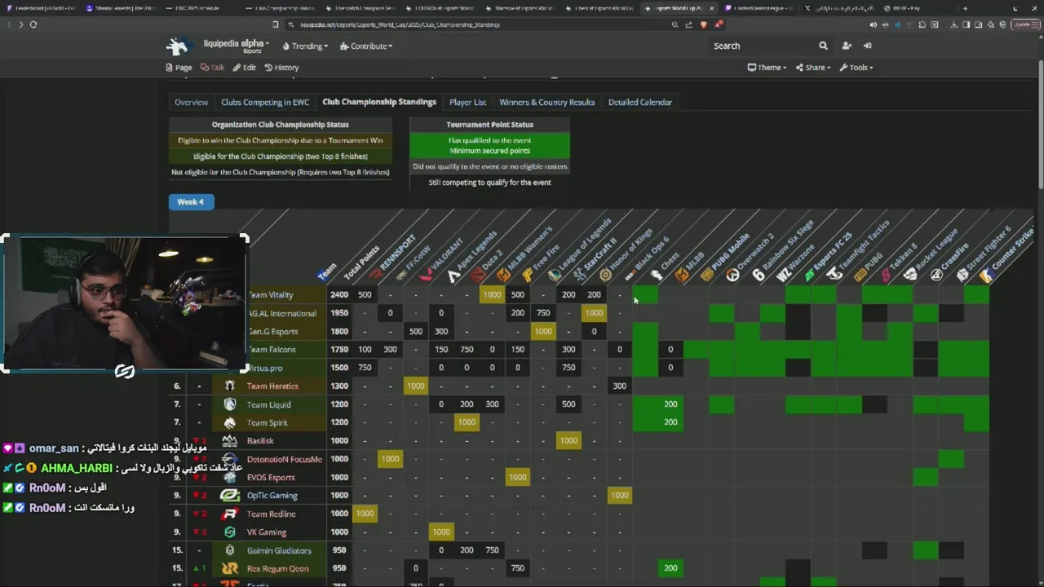1044x587 pixels.
Task: Open the Detailed Calendar tab
Action: click(639, 102)
